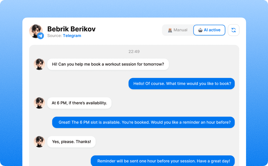Click the robot icon in AI active
The height and width of the screenshot is (166, 268).
point(200,30)
